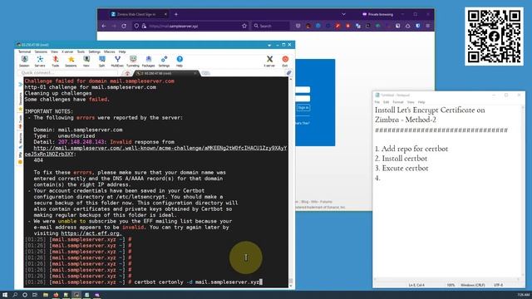Click the line '3. Excute certbot' in Notepad
This screenshot has height=299, width=532.
point(401,168)
